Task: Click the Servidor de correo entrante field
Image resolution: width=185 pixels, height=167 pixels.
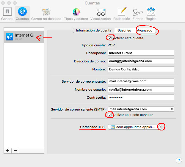Action: coord(141,81)
